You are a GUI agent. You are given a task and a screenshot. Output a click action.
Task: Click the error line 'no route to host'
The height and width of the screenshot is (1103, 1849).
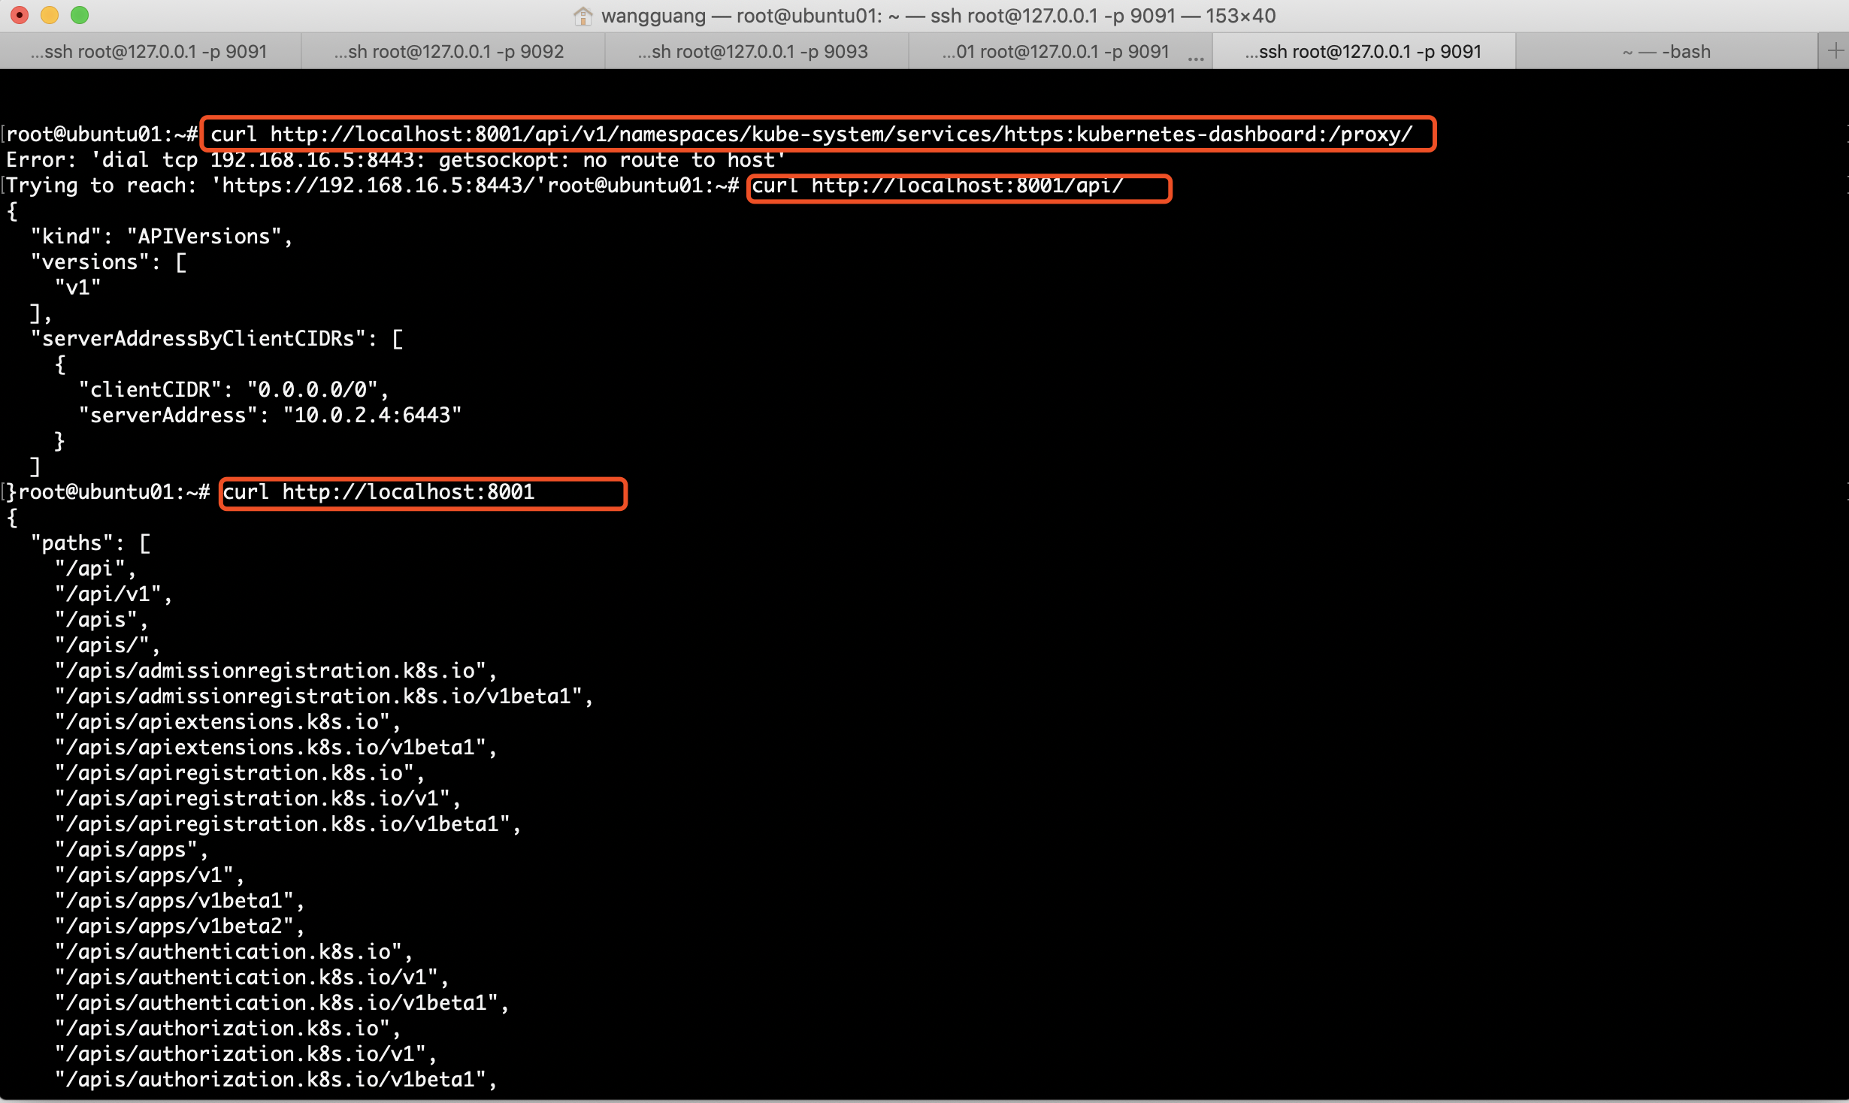(x=395, y=159)
